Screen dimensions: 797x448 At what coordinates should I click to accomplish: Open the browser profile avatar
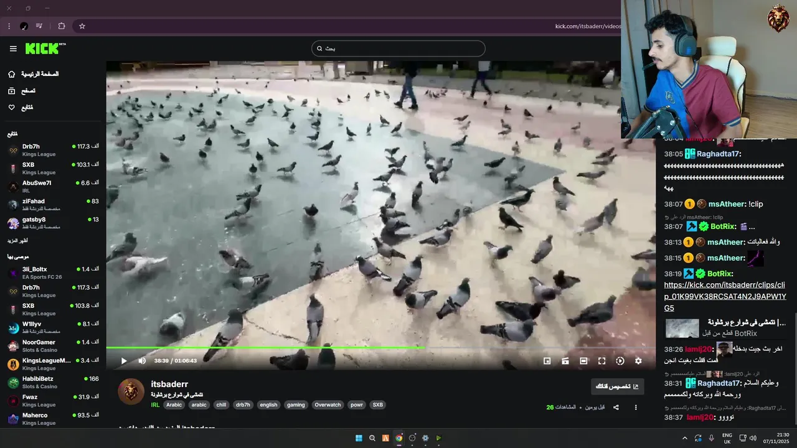(24, 26)
